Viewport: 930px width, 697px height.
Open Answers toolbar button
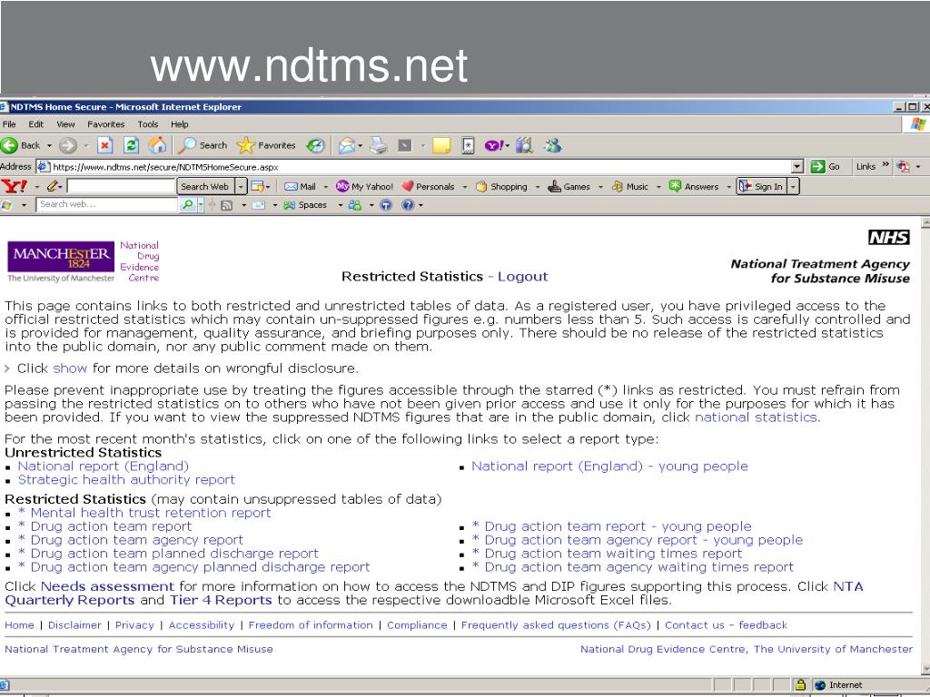(x=694, y=187)
